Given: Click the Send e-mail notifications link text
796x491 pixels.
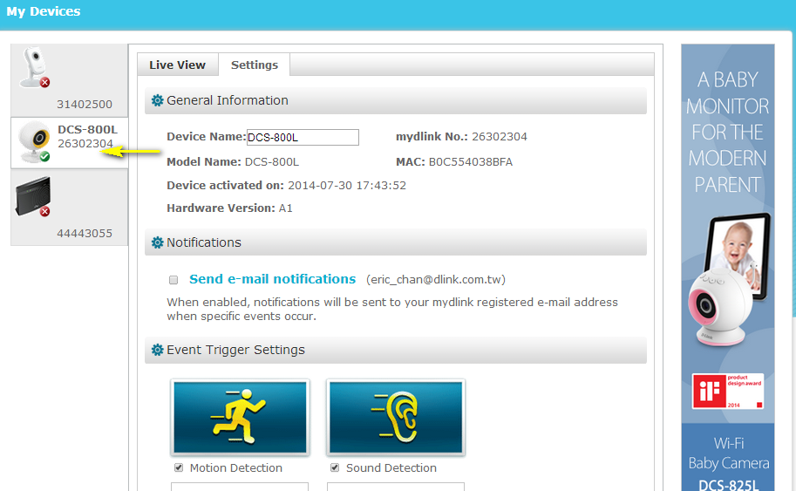Looking at the screenshot, I should pos(273,279).
